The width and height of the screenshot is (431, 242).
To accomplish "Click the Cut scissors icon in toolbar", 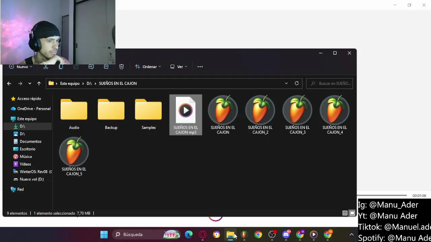I will coord(46,67).
